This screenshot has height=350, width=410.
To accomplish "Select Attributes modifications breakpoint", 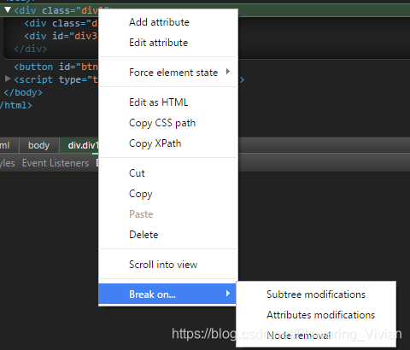I will click(316, 315).
